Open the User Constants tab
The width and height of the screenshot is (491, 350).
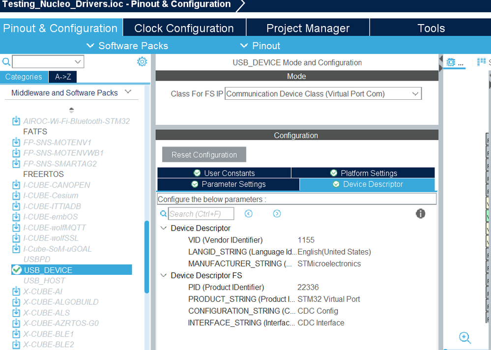224,173
